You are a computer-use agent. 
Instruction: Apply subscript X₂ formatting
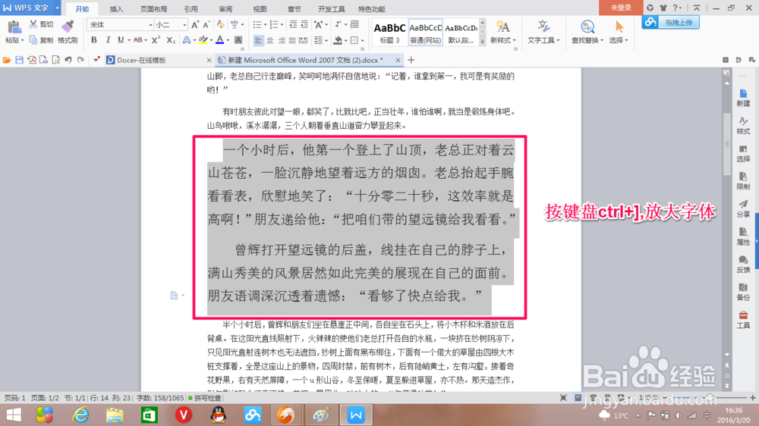point(170,40)
